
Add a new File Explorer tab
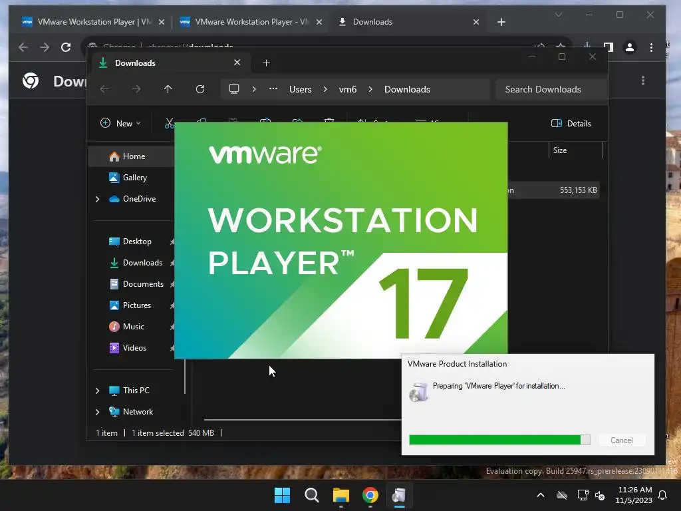point(266,63)
